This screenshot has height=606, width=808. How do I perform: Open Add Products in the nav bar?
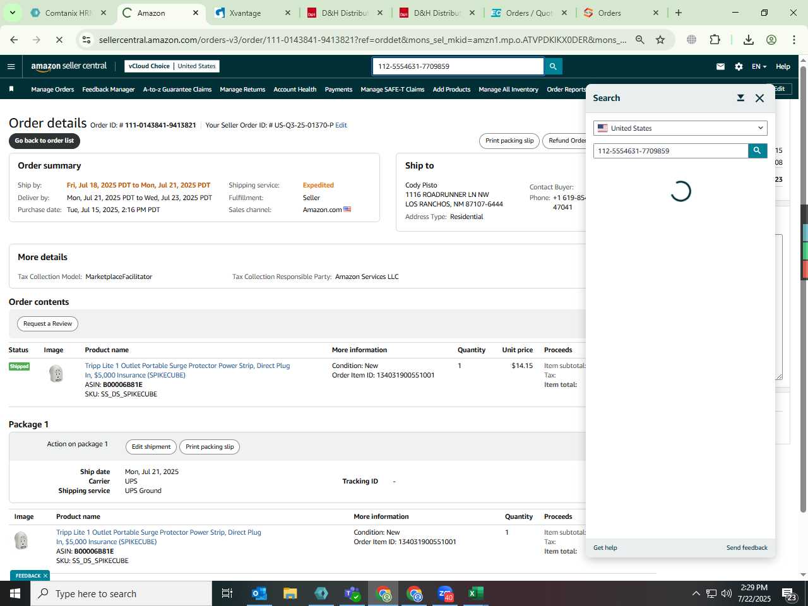coord(451,90)
